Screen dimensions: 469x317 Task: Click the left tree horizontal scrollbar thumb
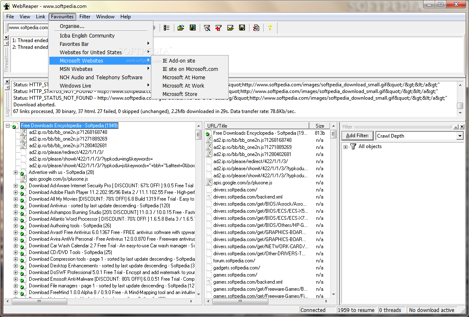39,302
